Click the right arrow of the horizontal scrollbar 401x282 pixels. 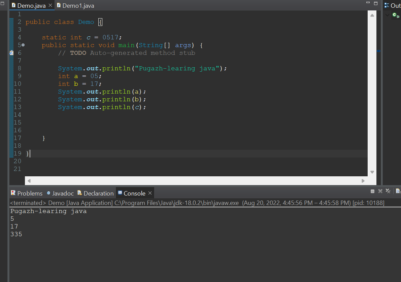pyautogui.click(x=363, y=181)
